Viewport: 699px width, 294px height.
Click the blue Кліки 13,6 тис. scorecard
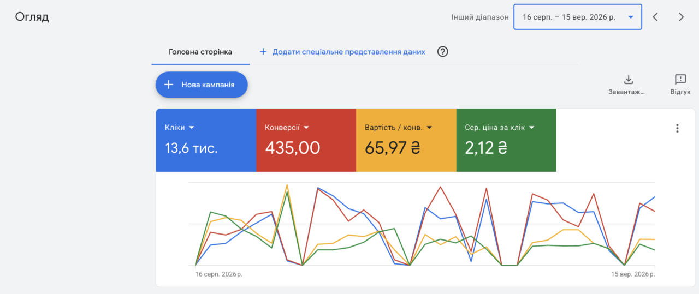click(x=206, y=140)
